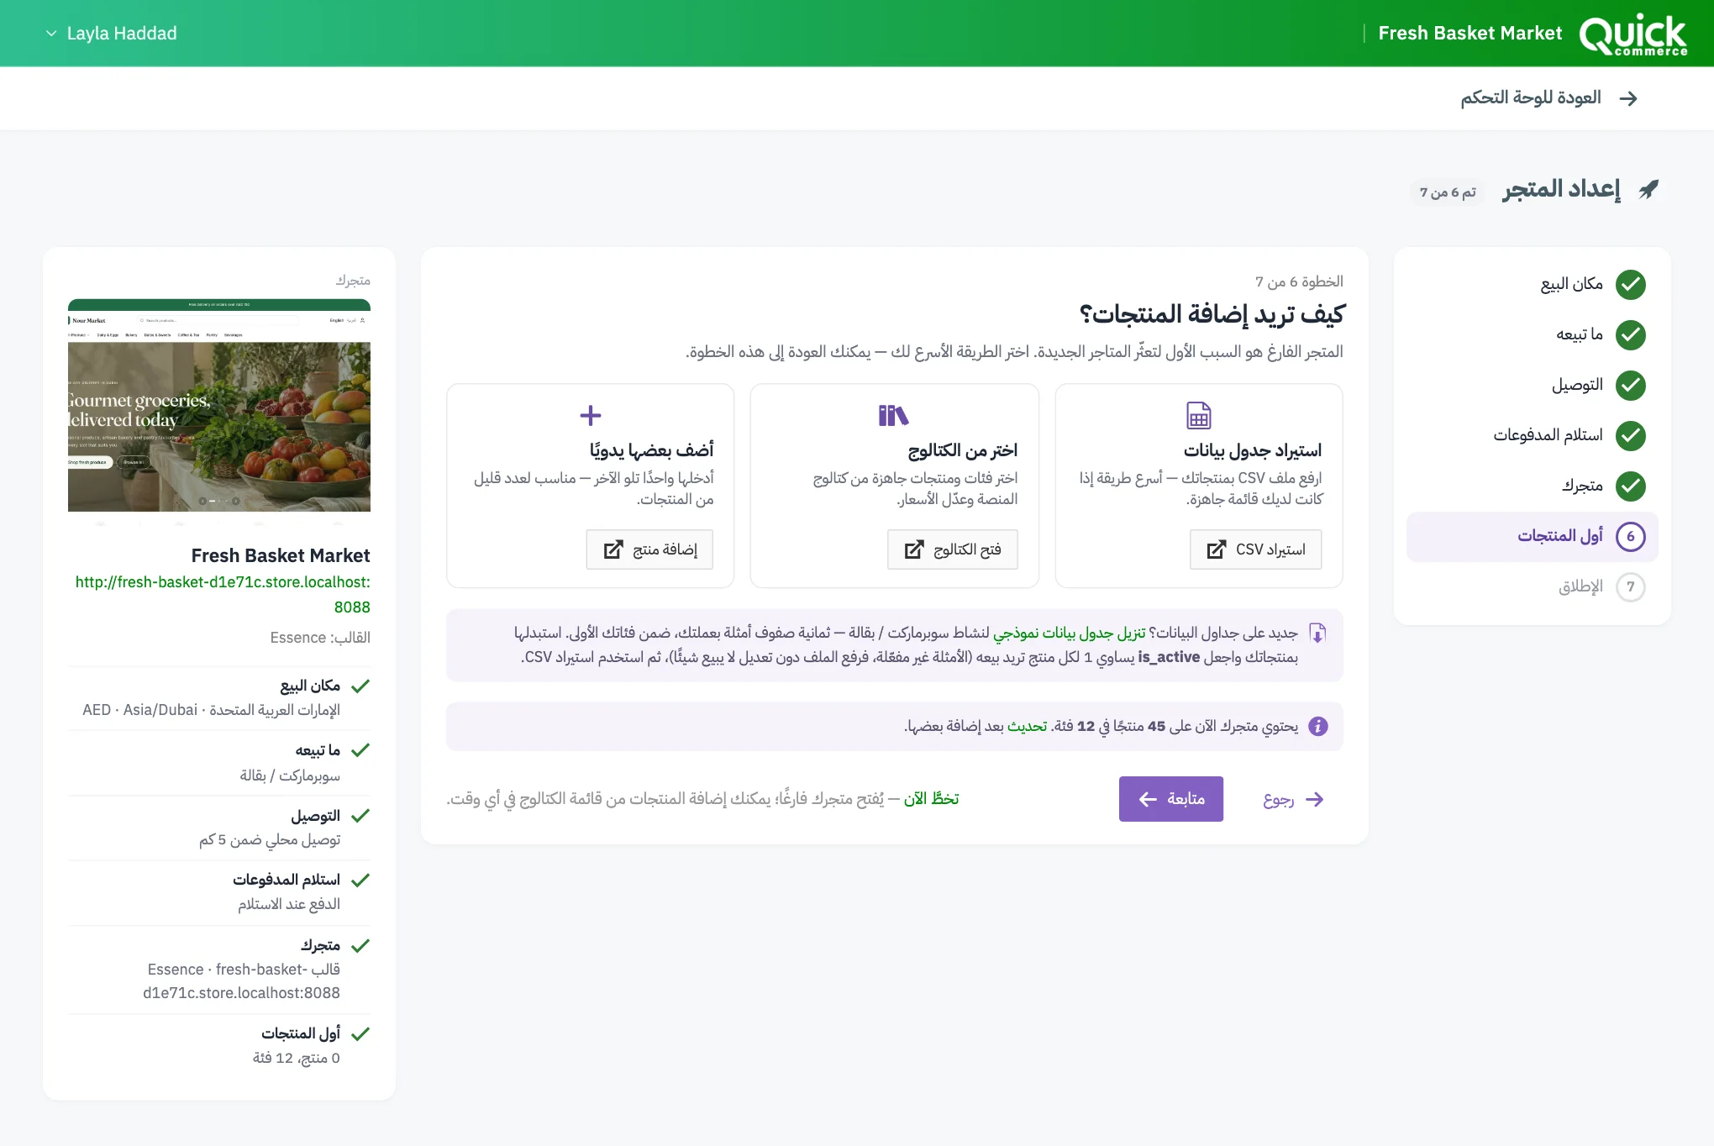Click the رجوع back link
The image size is (1714, 1146).
1293,799
